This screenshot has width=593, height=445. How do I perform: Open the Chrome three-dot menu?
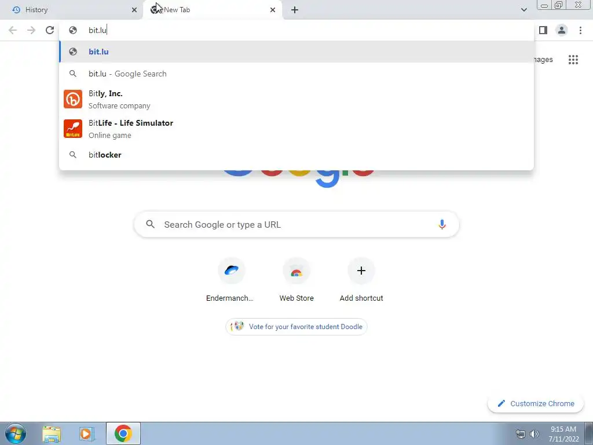pos(580,30)
